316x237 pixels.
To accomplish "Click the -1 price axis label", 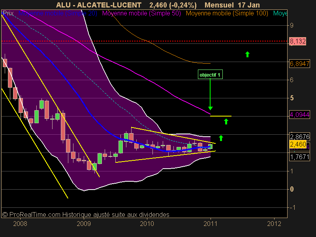I will (292, 207).
